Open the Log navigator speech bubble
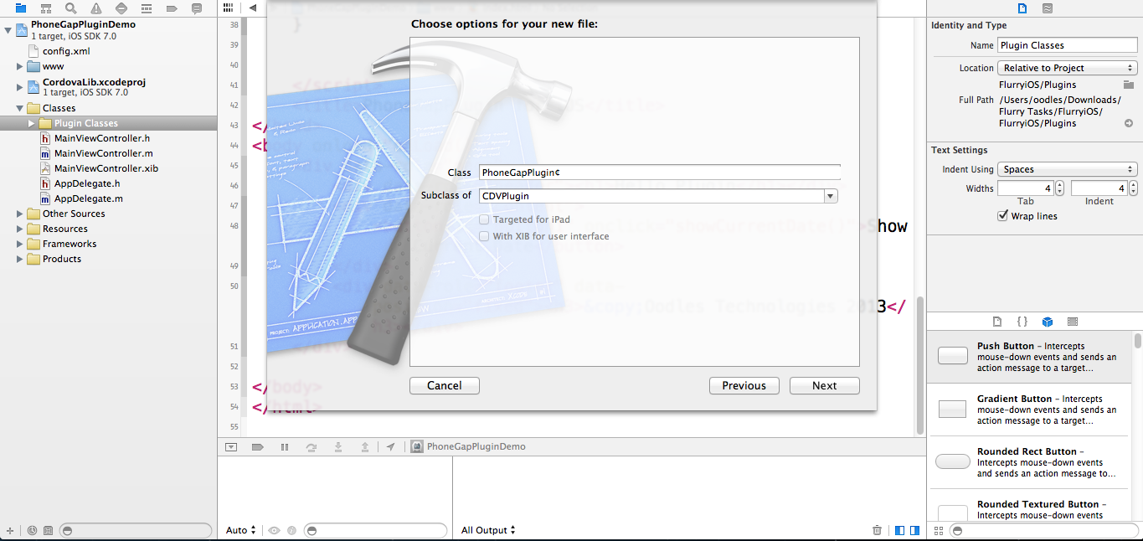1143x541 pixels. (x=197, y=8)
